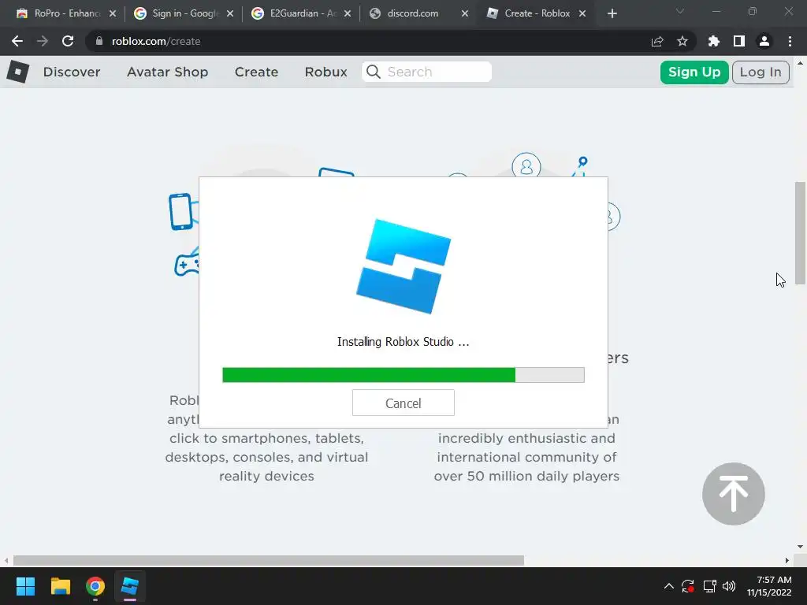This screenshot has width=807, height=605.
Task: Click the Roblox Studio logo in dialog
Action: click(403, 266)
